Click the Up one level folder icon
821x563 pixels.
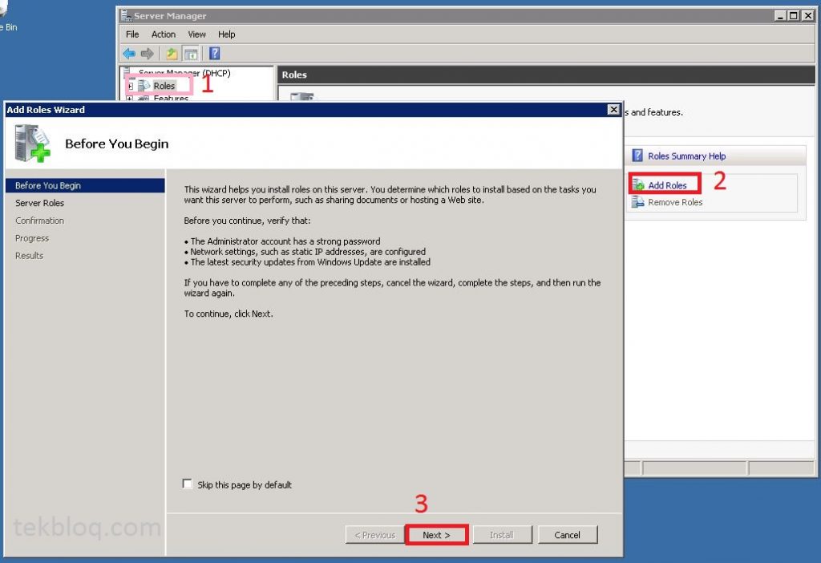tap(172, 54)
